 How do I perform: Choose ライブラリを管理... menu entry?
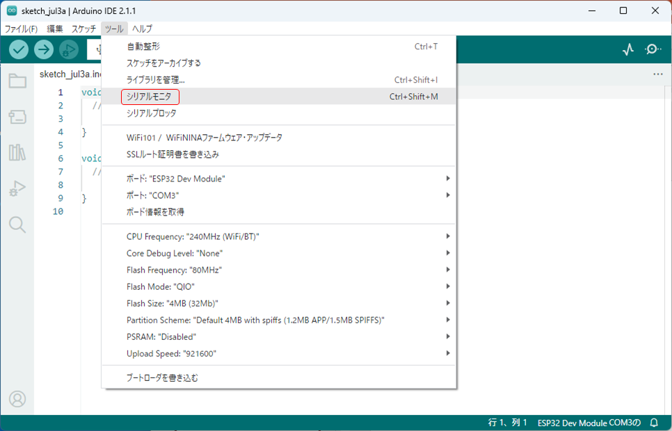[x=279, y=80]
